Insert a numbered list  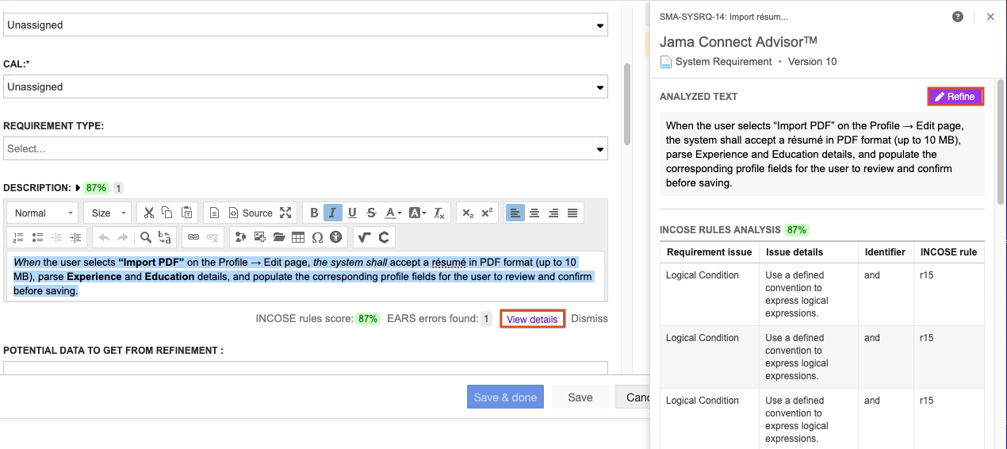click(19, 236)
